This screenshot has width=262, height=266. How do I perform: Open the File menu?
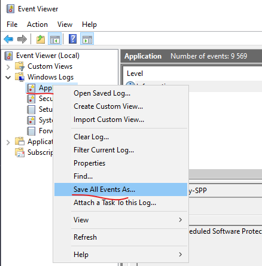coord(12,25)
